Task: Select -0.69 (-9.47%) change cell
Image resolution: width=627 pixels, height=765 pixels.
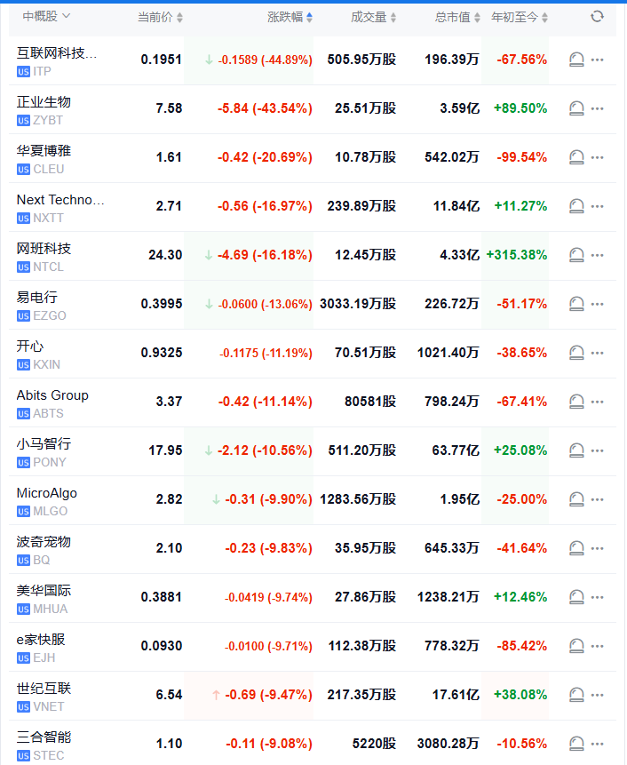Action: [268, 694]
